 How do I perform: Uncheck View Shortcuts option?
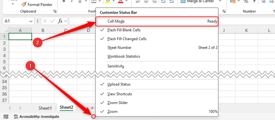pyautogui.click(x=157, y=94)
